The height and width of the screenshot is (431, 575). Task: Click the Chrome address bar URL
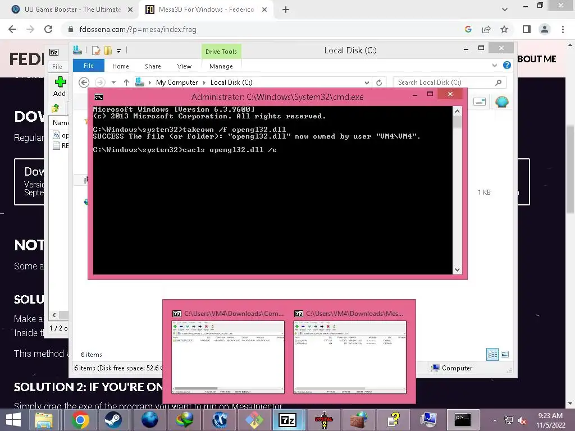(x=138, y=29)
